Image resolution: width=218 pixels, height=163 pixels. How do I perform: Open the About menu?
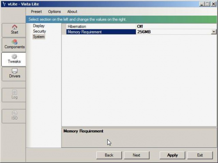point(72,12)
